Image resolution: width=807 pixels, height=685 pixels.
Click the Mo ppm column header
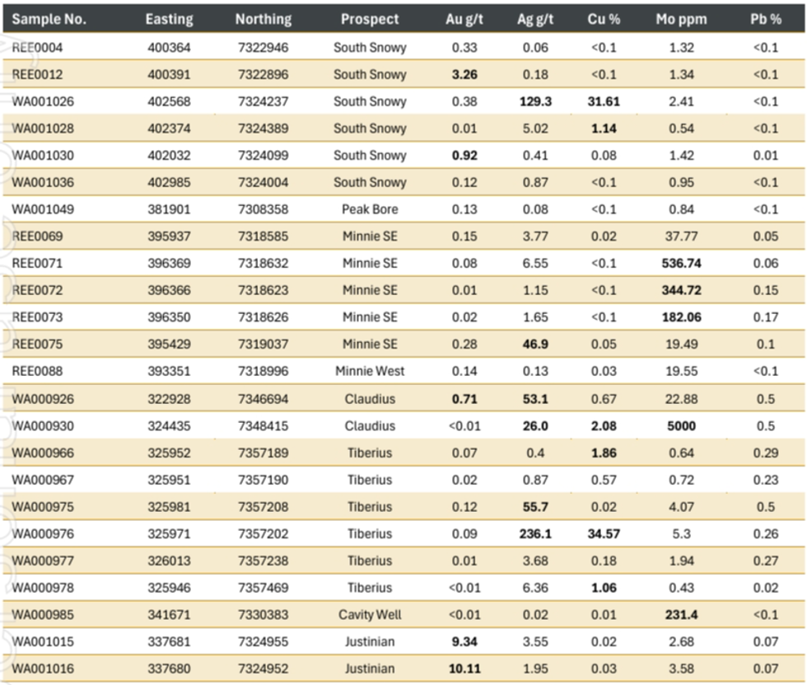click(x=681, y=19)
